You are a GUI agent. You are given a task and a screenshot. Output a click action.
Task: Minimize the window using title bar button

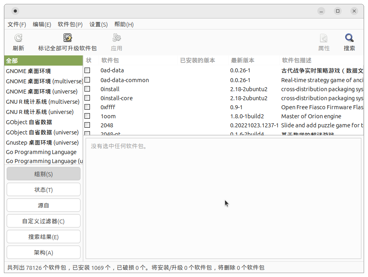[322, 11]
